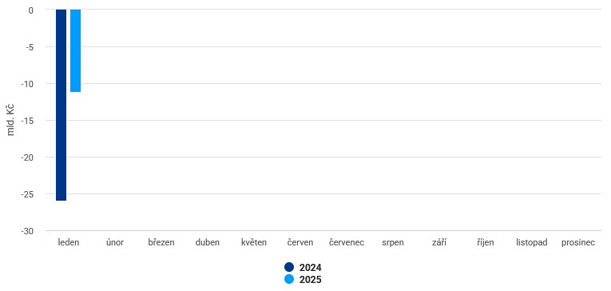611x291 pixels.
Task: Click the září month axis label
Action: tap(439, 242)
